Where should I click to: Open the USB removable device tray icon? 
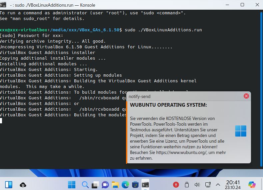pyautogui.click(x=187, y=185)
